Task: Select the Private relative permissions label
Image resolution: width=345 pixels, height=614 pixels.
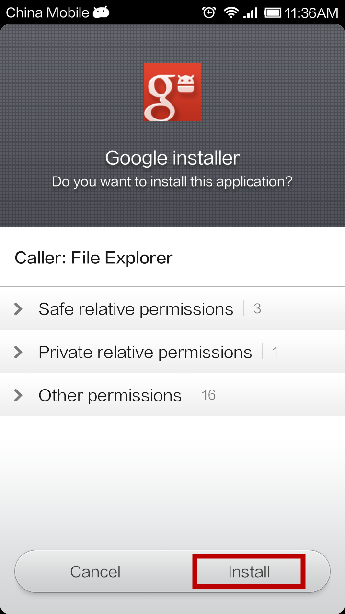Action: click(145, 352)
